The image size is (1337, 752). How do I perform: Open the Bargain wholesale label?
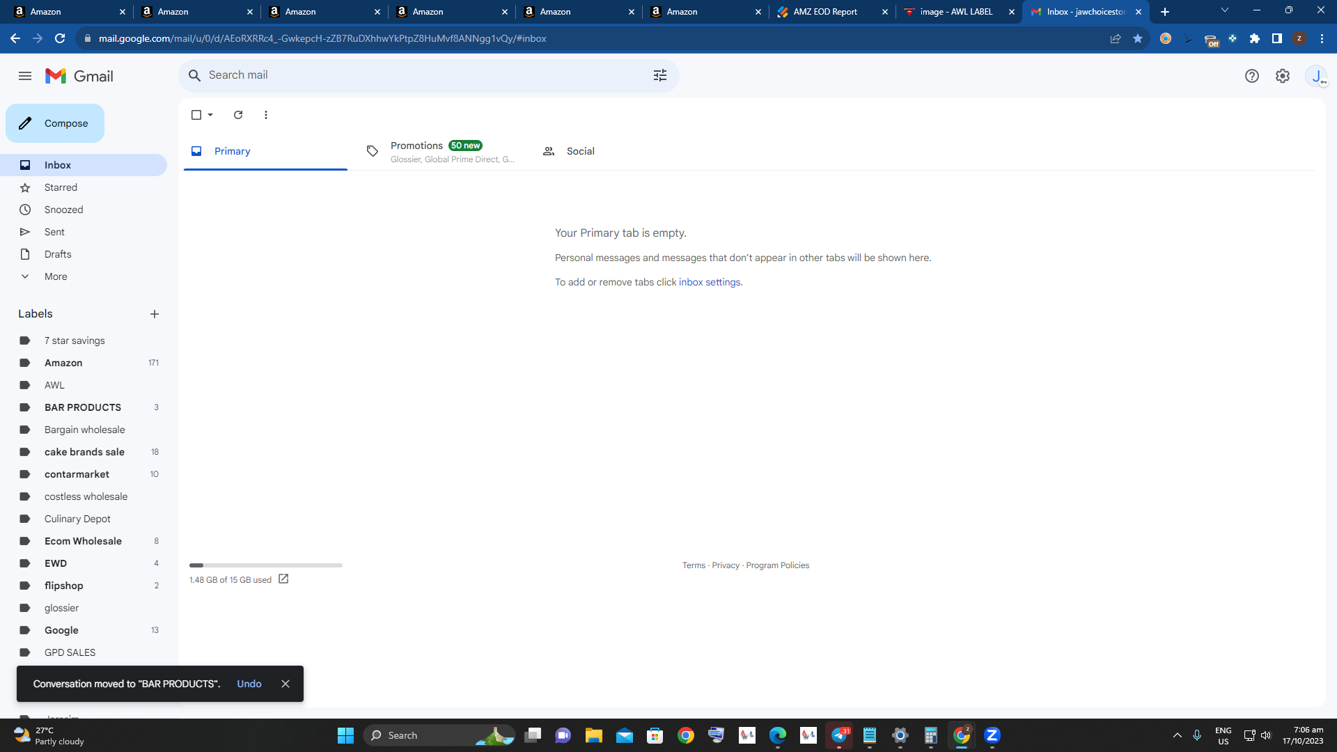pos(84,430)
